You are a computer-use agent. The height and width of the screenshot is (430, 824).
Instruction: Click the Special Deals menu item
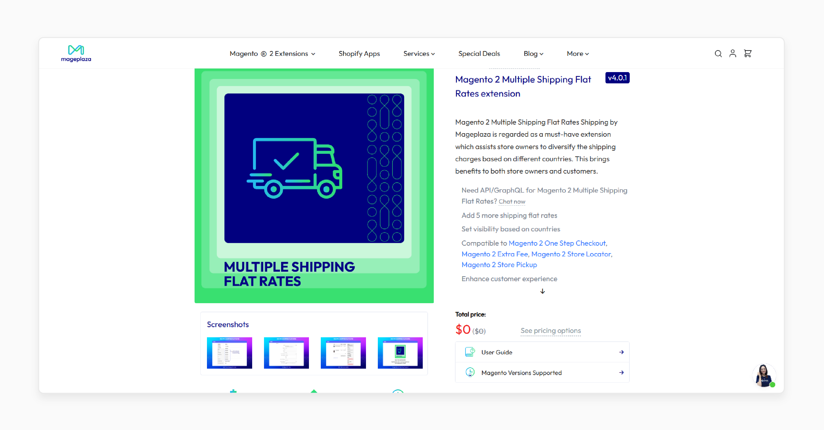[x=479, y=53]
